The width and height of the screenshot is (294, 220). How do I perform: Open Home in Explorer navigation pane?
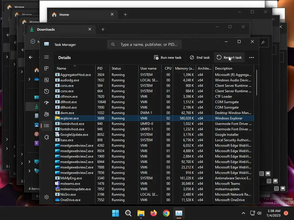click(36, 70)
